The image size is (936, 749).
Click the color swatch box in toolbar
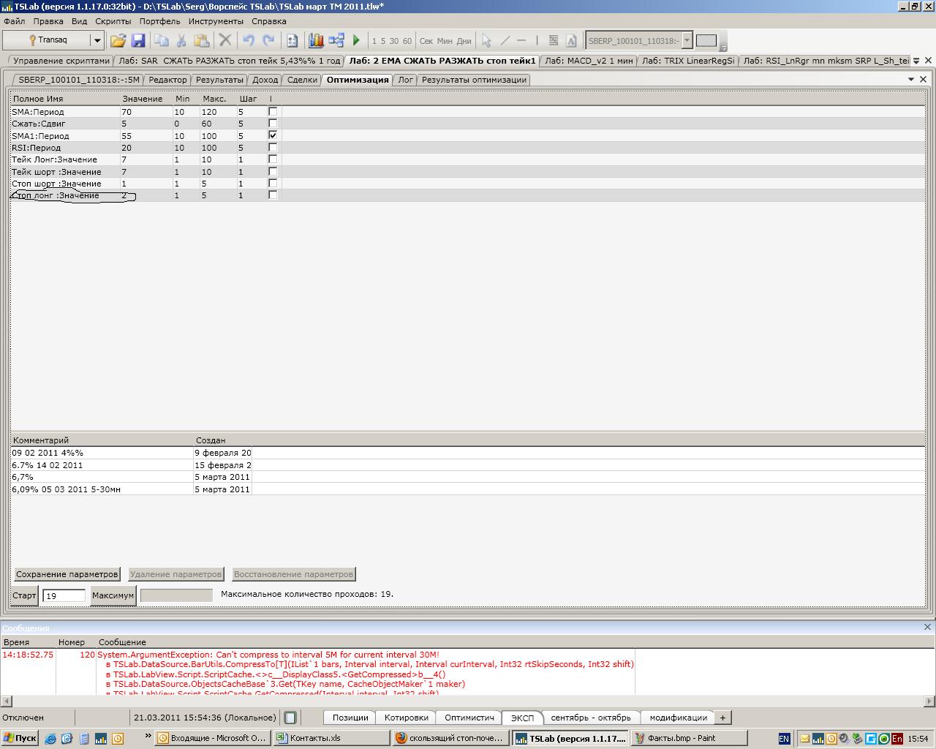[x=706, y=41]
